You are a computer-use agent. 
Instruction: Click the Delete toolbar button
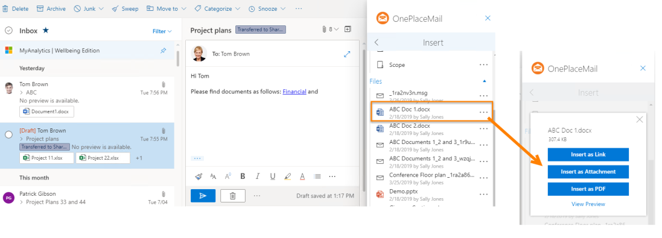point(16,8)
